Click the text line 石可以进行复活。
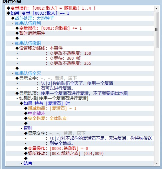The height and width of the screenshot is (169, 162). [x=80, y=89]
